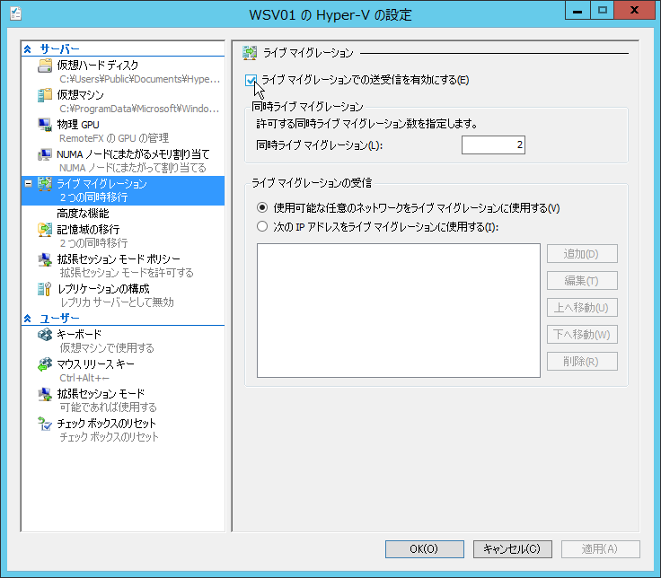Image resolution: width=661 pixels, height=578 pixels.
Task: Click the user 拡張セッション モード icon
Action: [x=45, y=394]
